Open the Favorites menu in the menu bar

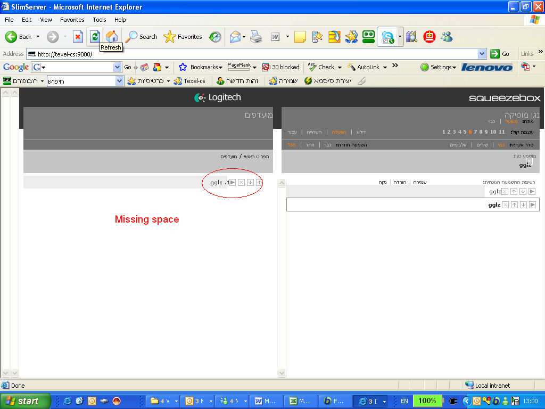coord(72,20)
